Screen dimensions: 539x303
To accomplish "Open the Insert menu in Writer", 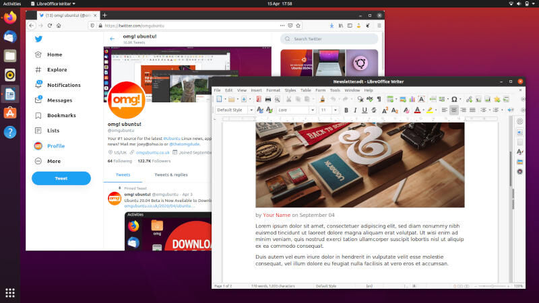I will pyautogui.click(x=256, y=90).
